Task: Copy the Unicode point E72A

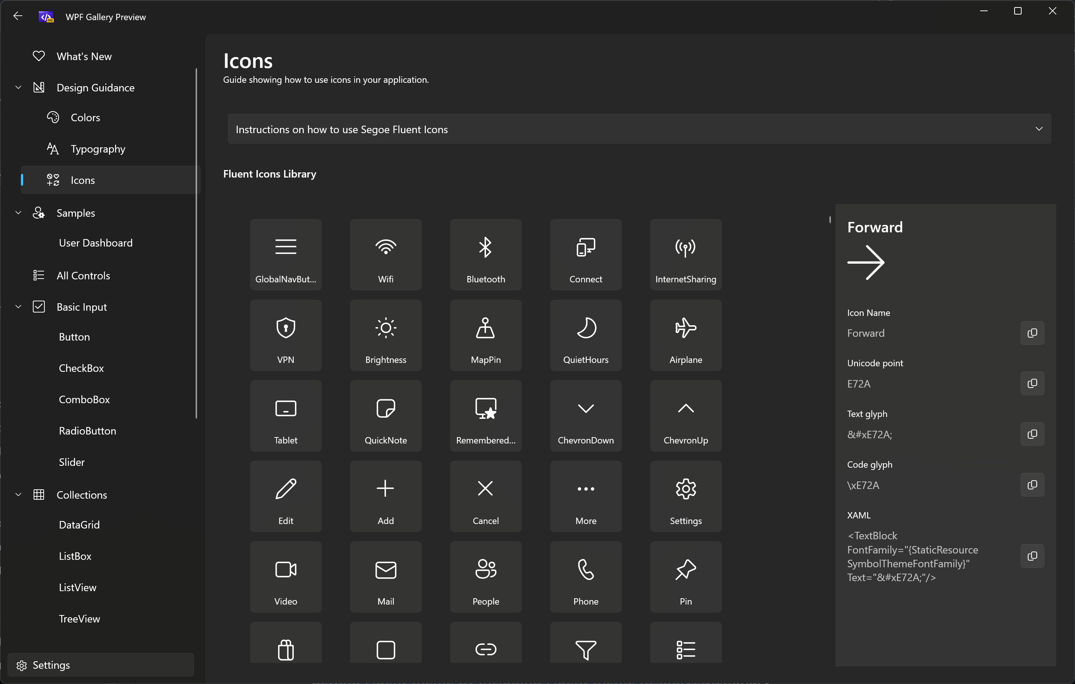Action: point(1032,383)
